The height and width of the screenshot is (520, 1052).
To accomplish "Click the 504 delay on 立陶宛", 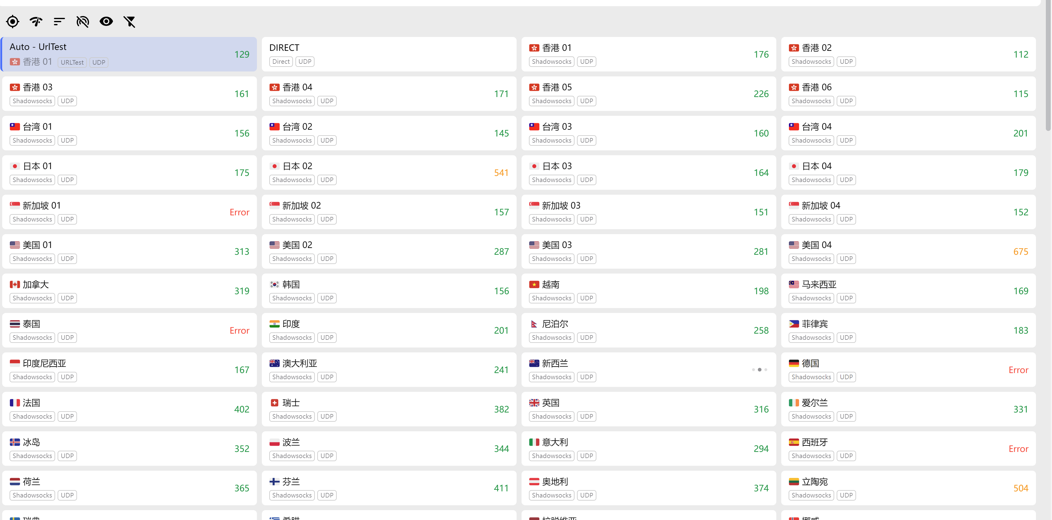I will click(1021, 488).
